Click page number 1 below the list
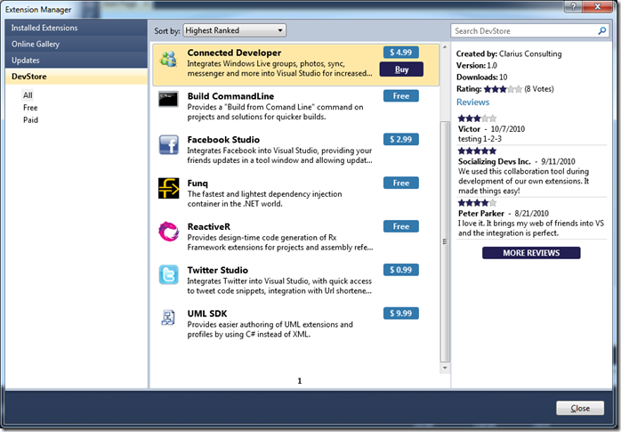The image size is (621, 432). point(300,381)
